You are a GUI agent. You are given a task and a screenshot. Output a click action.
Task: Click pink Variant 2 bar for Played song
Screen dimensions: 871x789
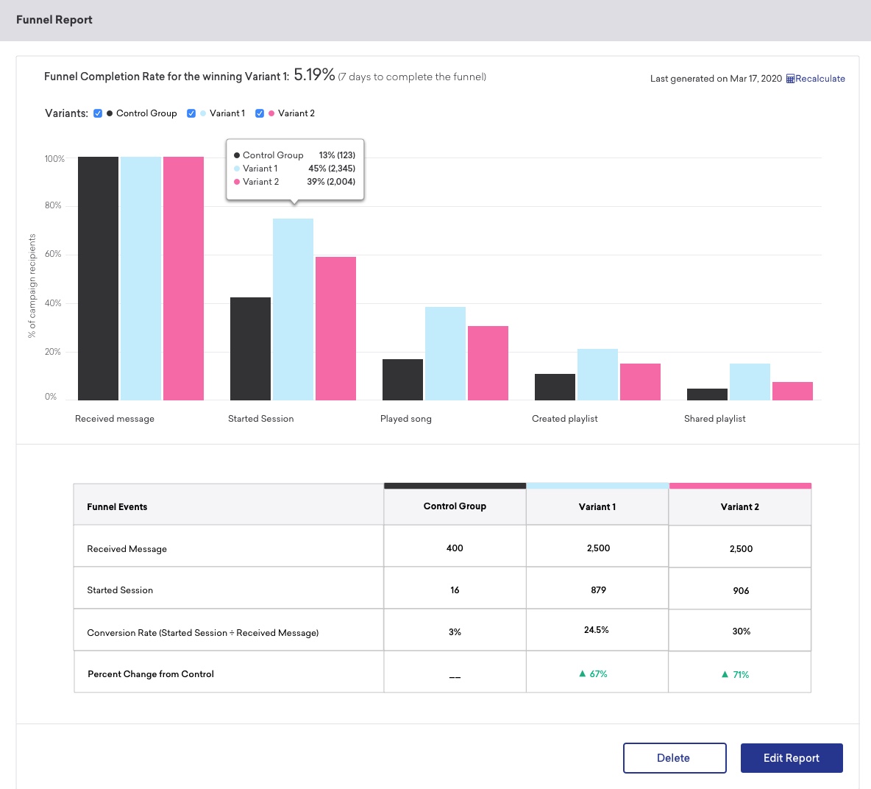click(x=488, y=363)
